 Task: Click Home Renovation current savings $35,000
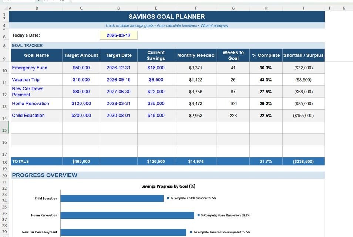(156, 104)
